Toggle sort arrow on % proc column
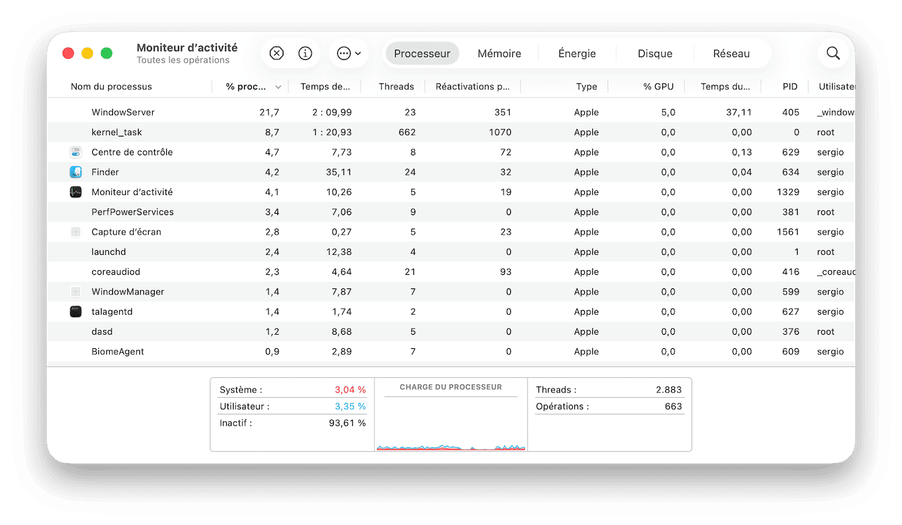902x525 pixels. coord(279,87)
